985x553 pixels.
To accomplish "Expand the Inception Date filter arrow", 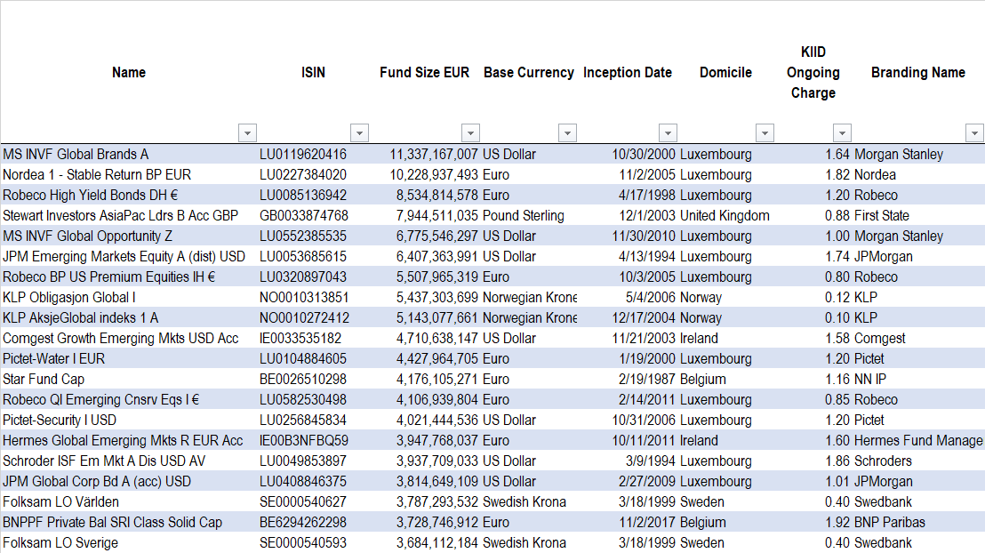I will coord(668,133).
